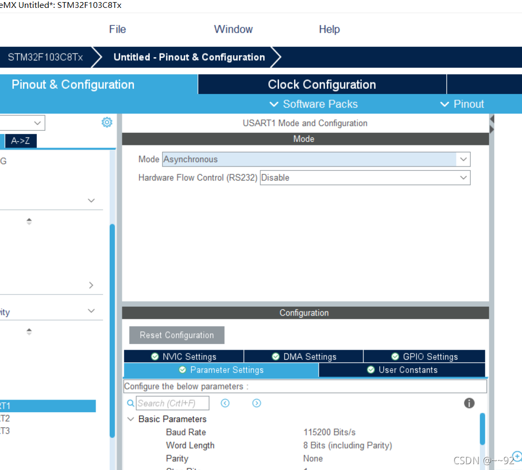Expand the Software Packs menu
The width and height of the screenshot is (522, 470).
pyautogui.click(x=314, y=104)
